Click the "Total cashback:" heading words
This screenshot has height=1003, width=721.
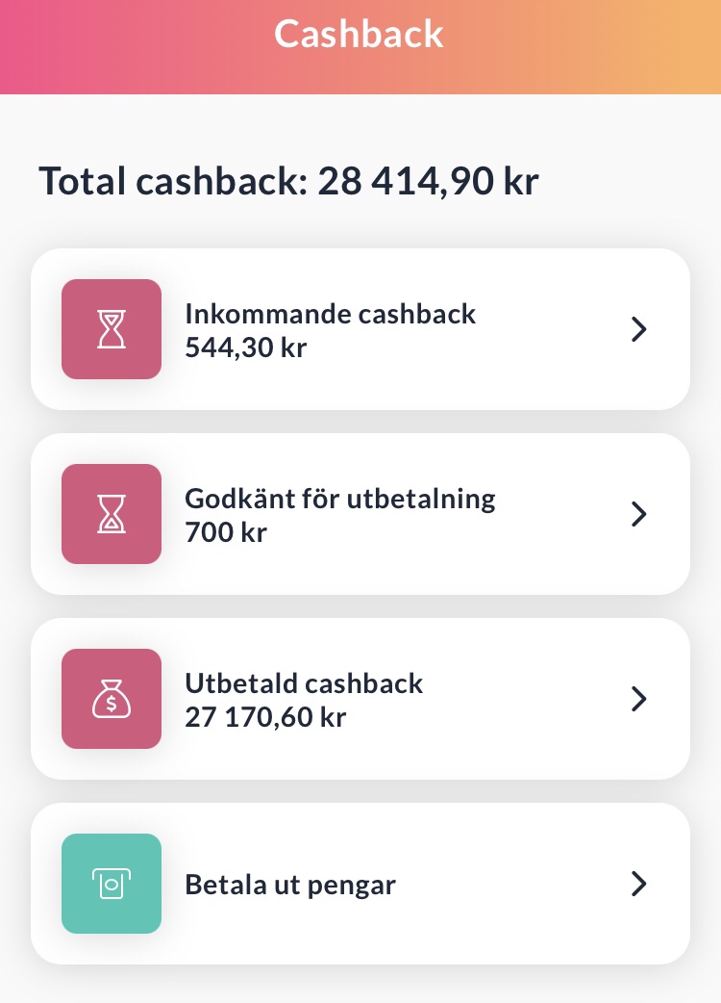tap(174, 180)
